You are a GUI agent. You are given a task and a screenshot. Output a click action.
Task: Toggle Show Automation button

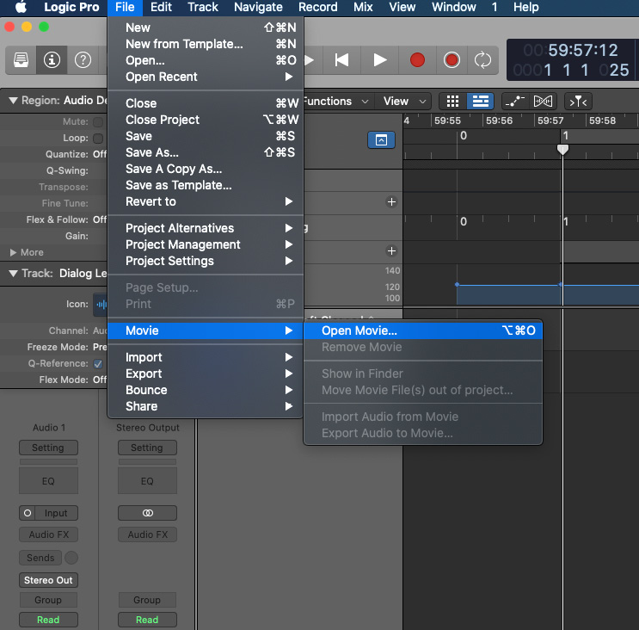point(514,101)
